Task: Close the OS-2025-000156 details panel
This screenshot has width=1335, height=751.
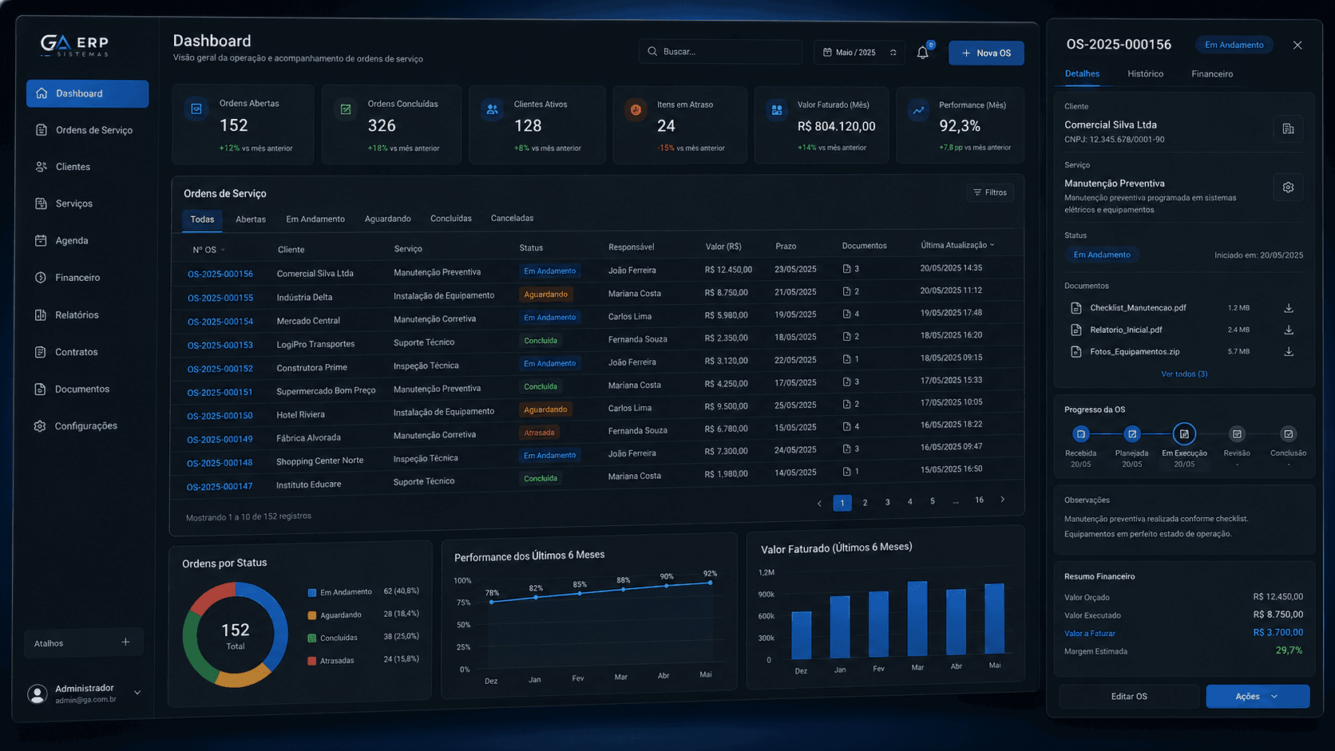Action: click(1297, 45)
